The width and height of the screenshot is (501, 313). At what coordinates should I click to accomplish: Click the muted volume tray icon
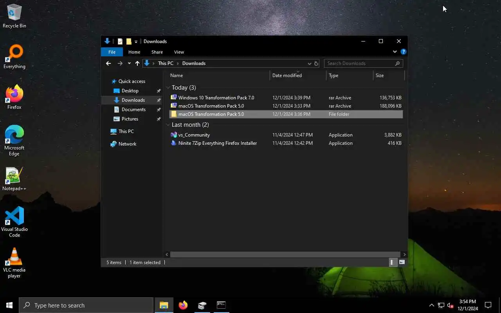[x=451, y=305]
